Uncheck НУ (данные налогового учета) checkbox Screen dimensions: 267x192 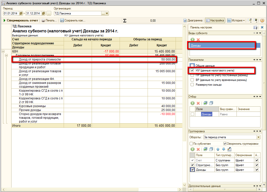click(x=192, y=70)
